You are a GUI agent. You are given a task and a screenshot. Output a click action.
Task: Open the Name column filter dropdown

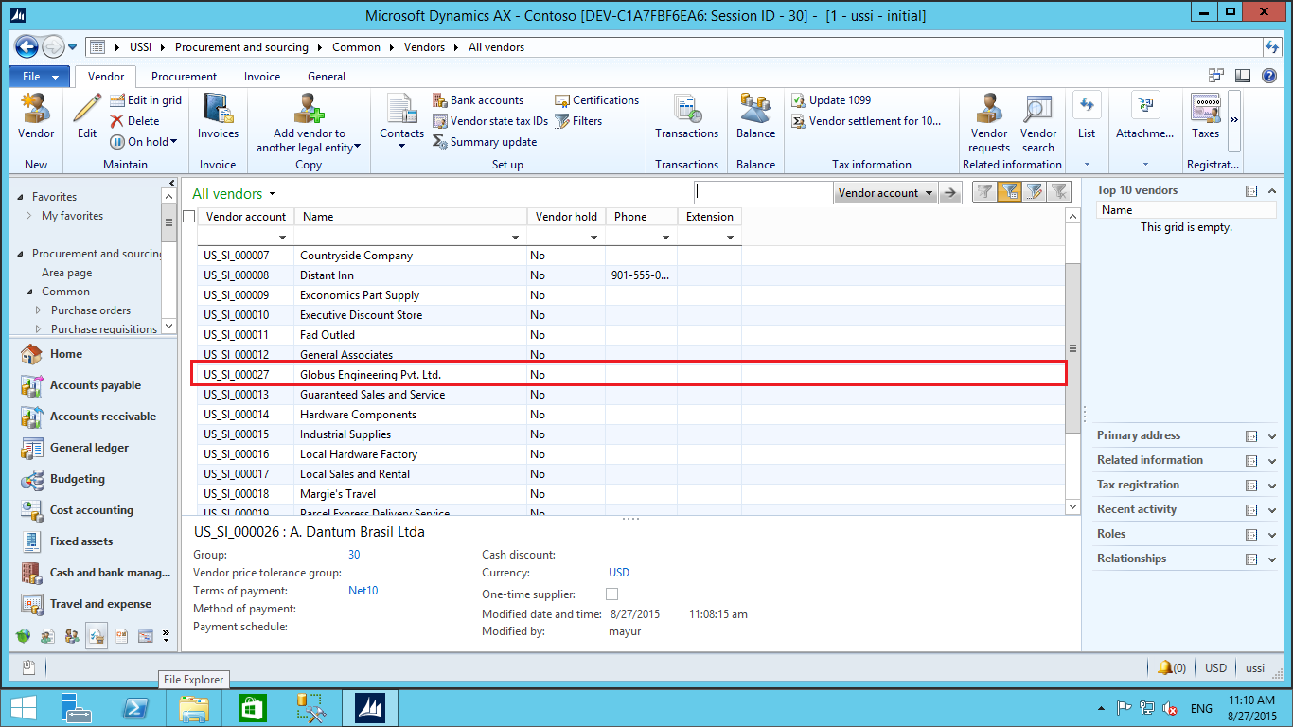(x=516, y=237)
